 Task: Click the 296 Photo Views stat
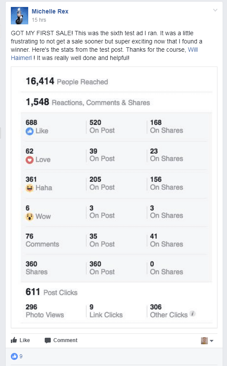(45, 311)
